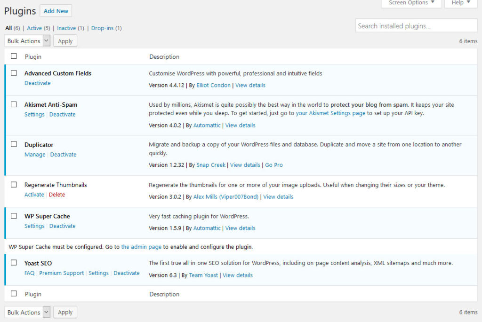Open the WP Super Cache admin page link
The height and width of the screenshot is (322, 482).
[141, 246]
